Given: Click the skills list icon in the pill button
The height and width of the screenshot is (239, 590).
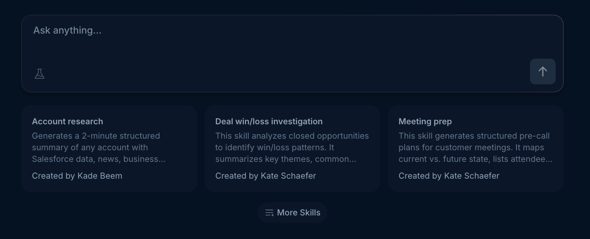Looking at the screenshot, I should pos(269,213).
